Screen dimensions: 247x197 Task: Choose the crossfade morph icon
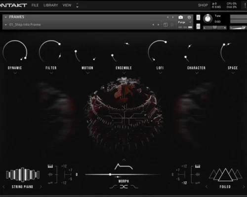pos(123,187)
